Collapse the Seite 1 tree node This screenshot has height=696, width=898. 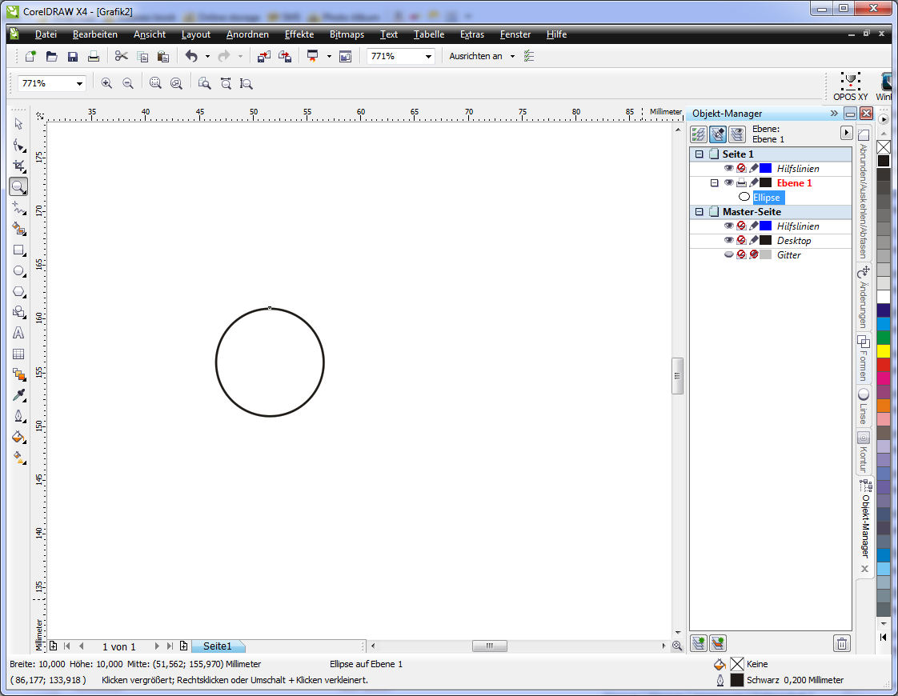(699, 154)
